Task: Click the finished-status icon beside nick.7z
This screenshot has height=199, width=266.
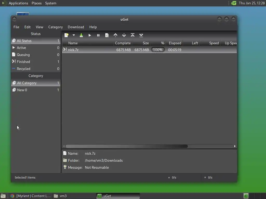Action: point(65,49)
